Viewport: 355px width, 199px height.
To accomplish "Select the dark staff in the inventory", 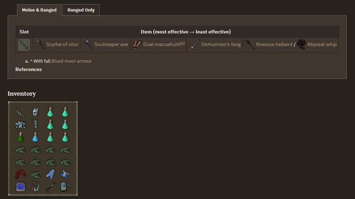I will [x=50, y=187].
